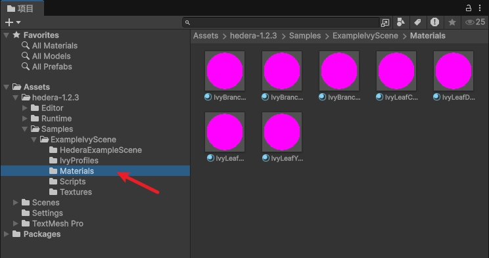Viewport: 489px width, 258px height.
Task: Collapse the hedera-1.2.3 folder arrow
Action: [x=16, y=98]
